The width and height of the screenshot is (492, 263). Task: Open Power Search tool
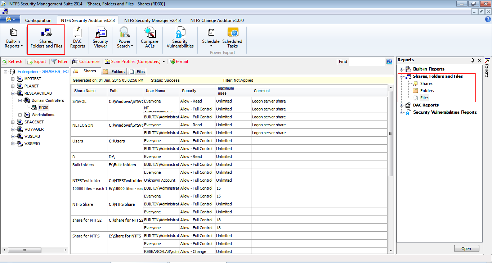pyautogui.click(x=125, y=38)
